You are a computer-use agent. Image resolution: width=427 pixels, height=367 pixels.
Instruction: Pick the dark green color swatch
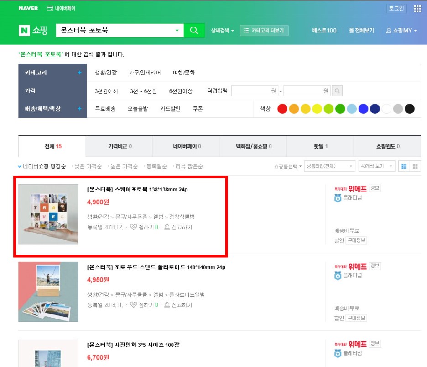pyautogui.click(x=340, y=109)
